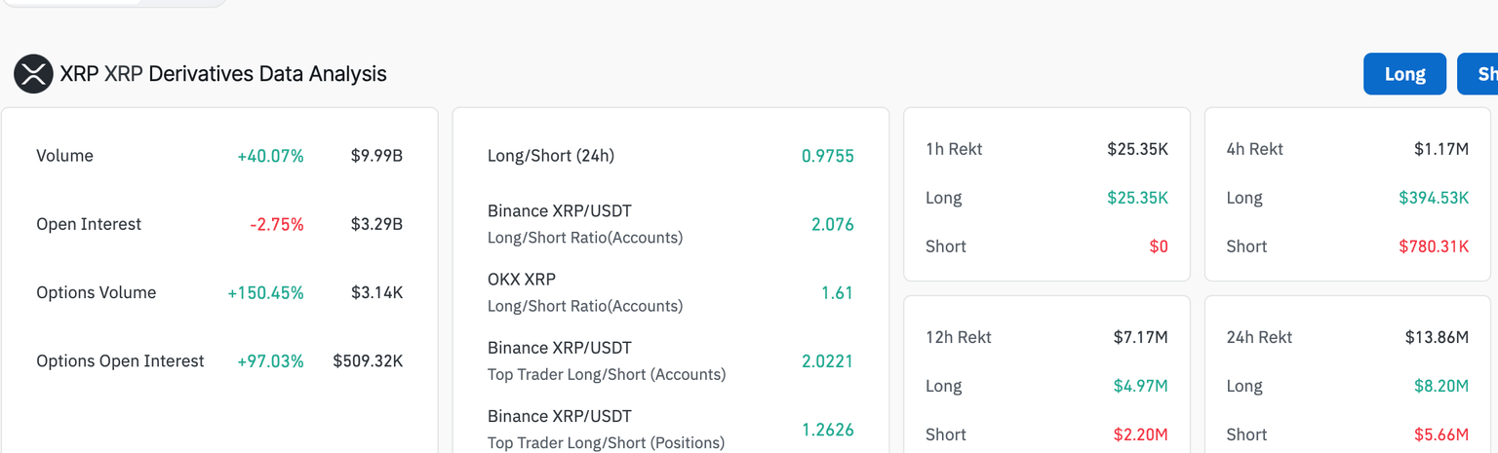
Task: Click the 4h Rekt total $1.17M
Action: (1440, 149)
